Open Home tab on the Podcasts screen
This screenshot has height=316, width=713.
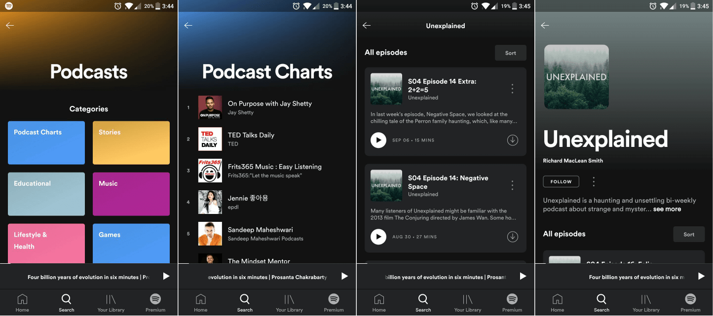pos(22,303)
